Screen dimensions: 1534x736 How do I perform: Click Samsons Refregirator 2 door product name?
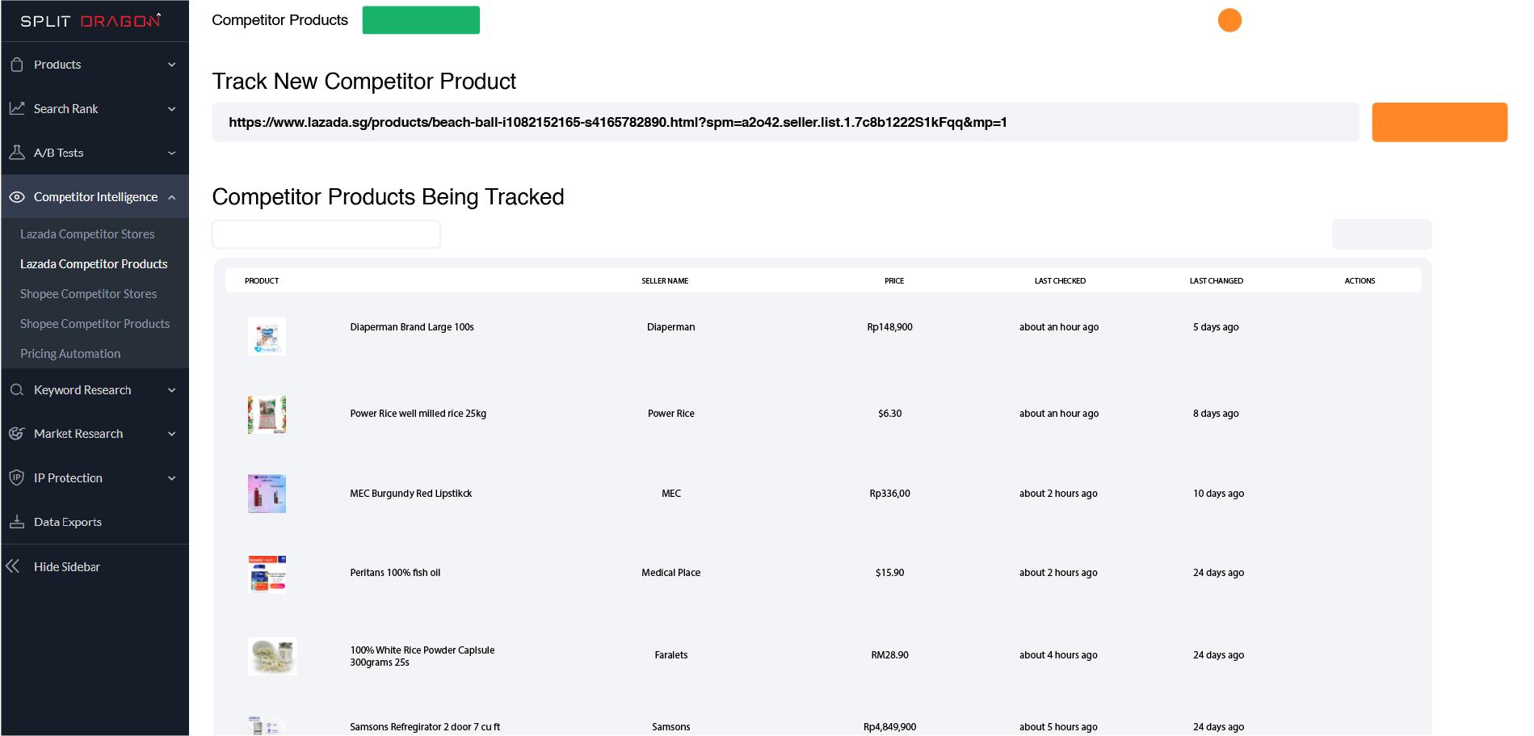tap(425, 727)
